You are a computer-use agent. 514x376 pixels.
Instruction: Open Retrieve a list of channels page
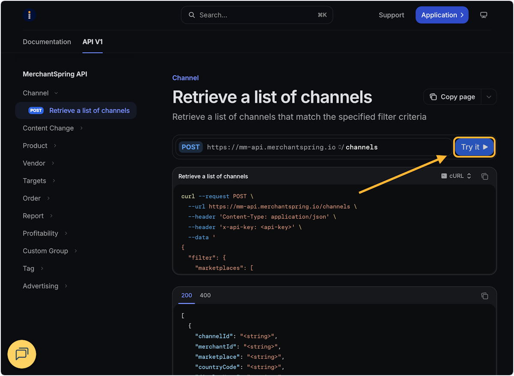pos(76,110)
